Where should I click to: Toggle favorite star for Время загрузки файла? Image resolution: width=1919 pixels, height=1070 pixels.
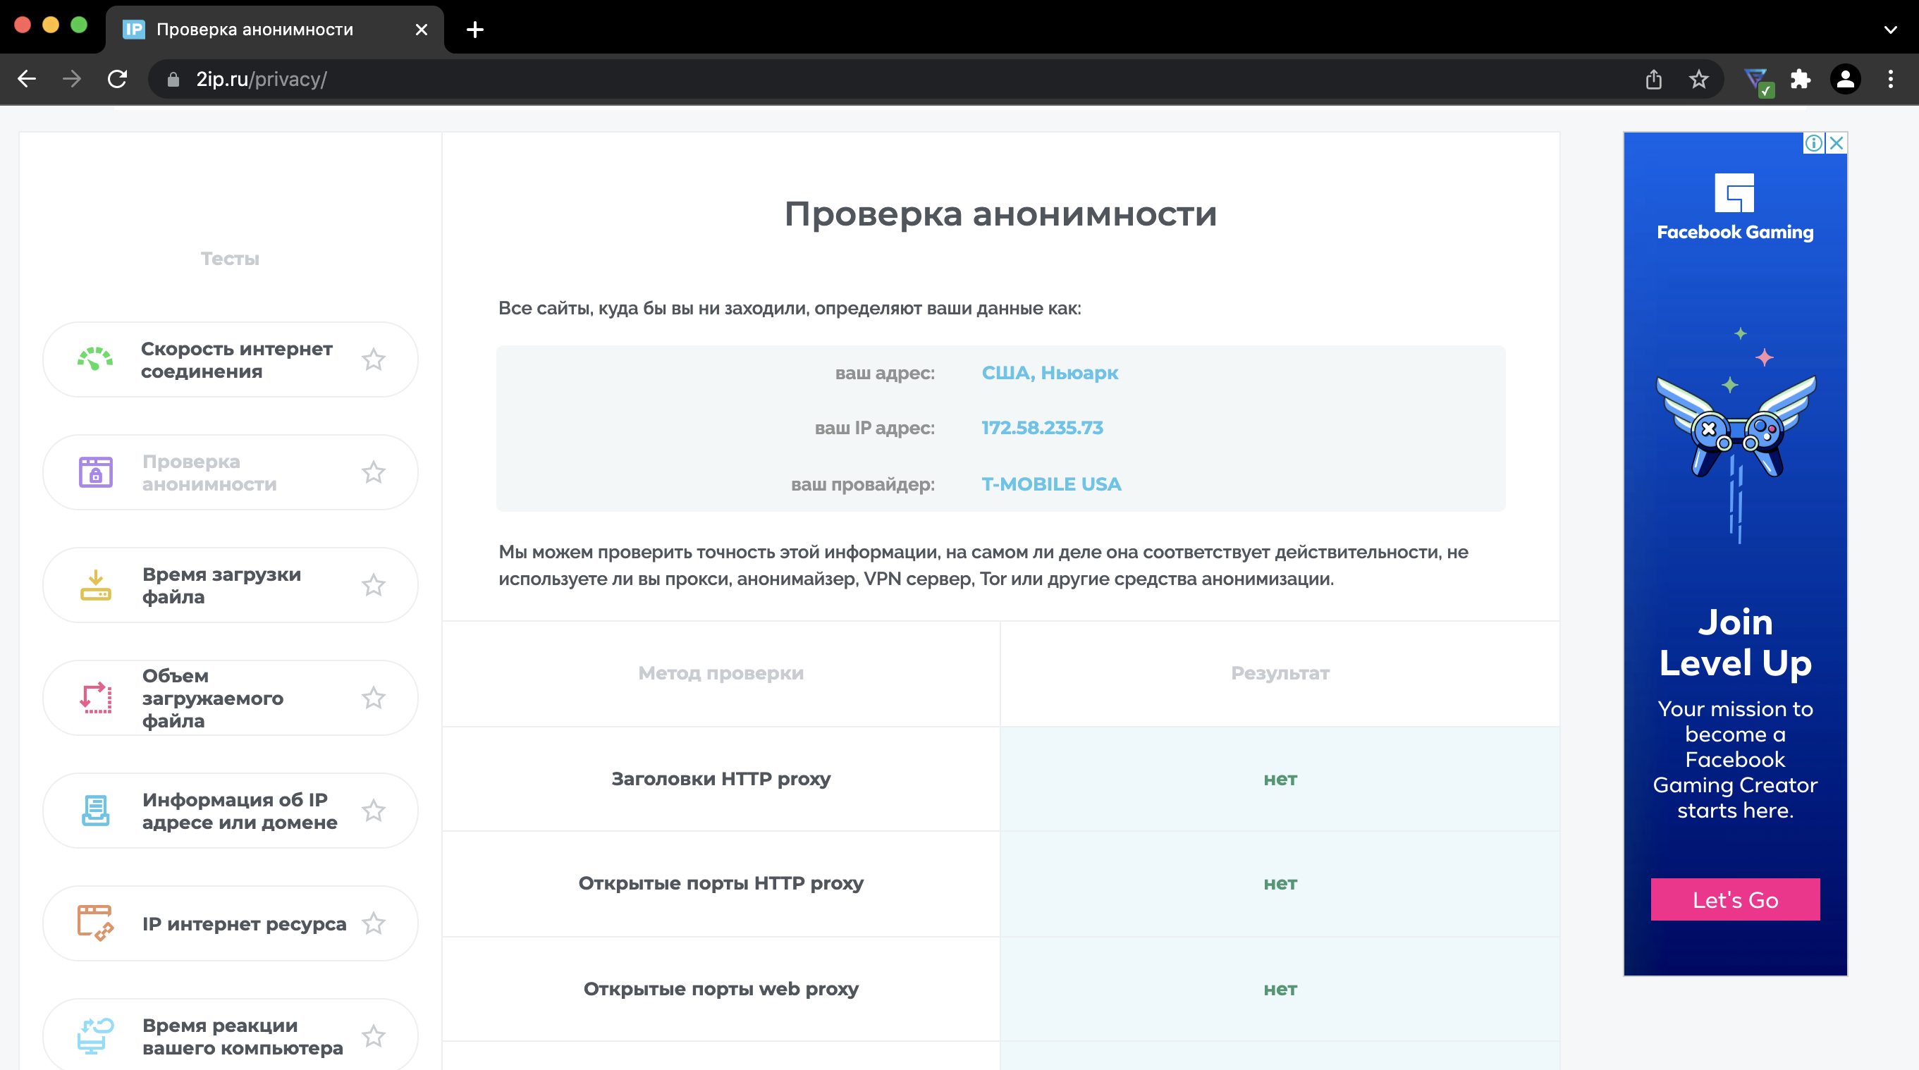click(373, 585)
